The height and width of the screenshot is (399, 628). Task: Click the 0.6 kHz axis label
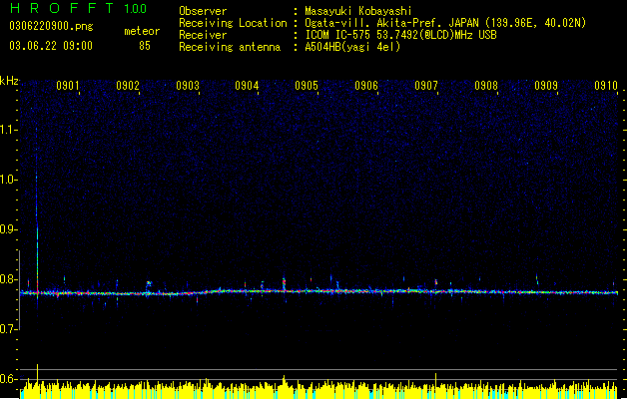[8, 379]
